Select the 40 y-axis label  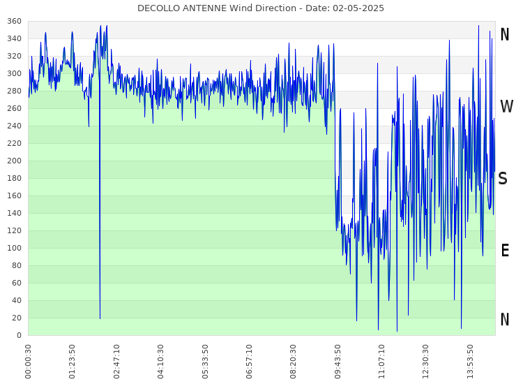click(x=17, y=300)
